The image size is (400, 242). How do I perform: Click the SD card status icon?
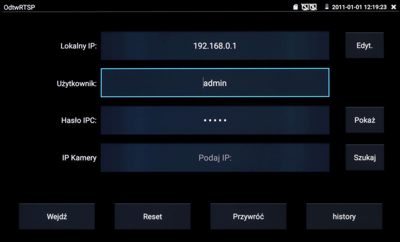(295, 7)
